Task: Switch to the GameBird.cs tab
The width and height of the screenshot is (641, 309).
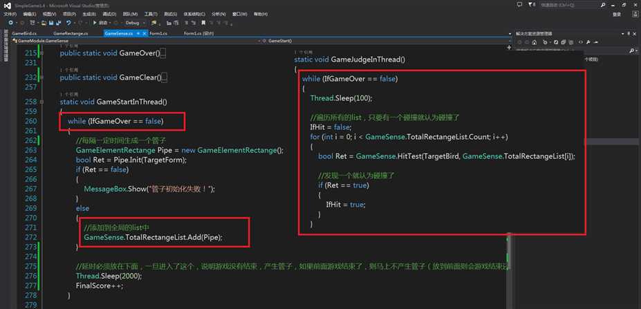Action: [x=24, y=33]
